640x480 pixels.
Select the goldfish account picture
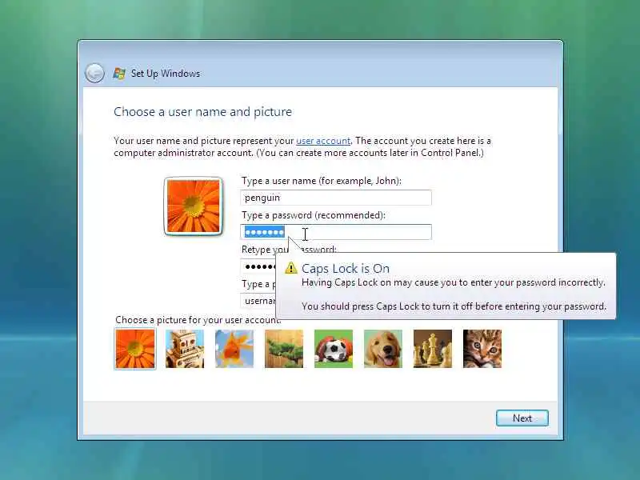234,349
